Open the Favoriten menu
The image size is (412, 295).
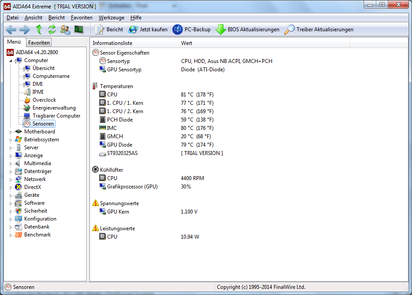82,18
